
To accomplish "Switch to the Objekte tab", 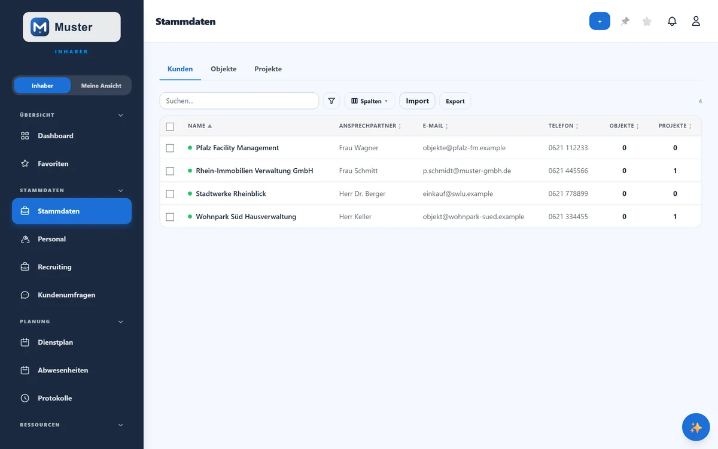I will click(x=223, y=69).
